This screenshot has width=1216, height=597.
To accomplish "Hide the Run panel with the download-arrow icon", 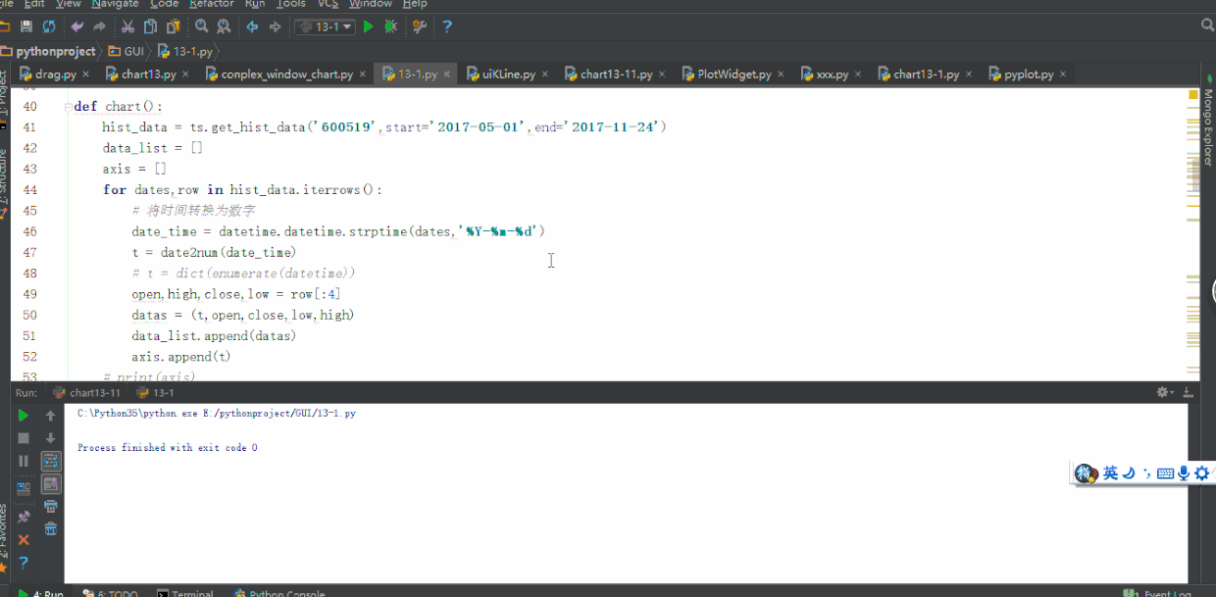I will click(1189, 392).
